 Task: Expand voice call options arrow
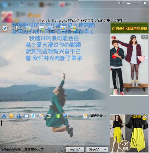[21, 29]
